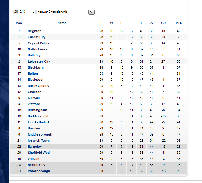Viewport: 202px width, 183px height.
Task: Open the Peterborough team link
Action: 39,171
